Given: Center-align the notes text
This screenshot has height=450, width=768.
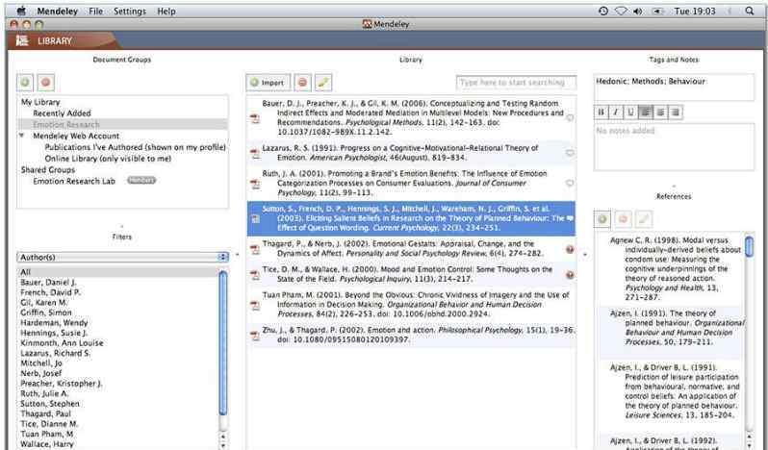Looking at the screenshot, I should pyautogui.click(x=660, y=112).
